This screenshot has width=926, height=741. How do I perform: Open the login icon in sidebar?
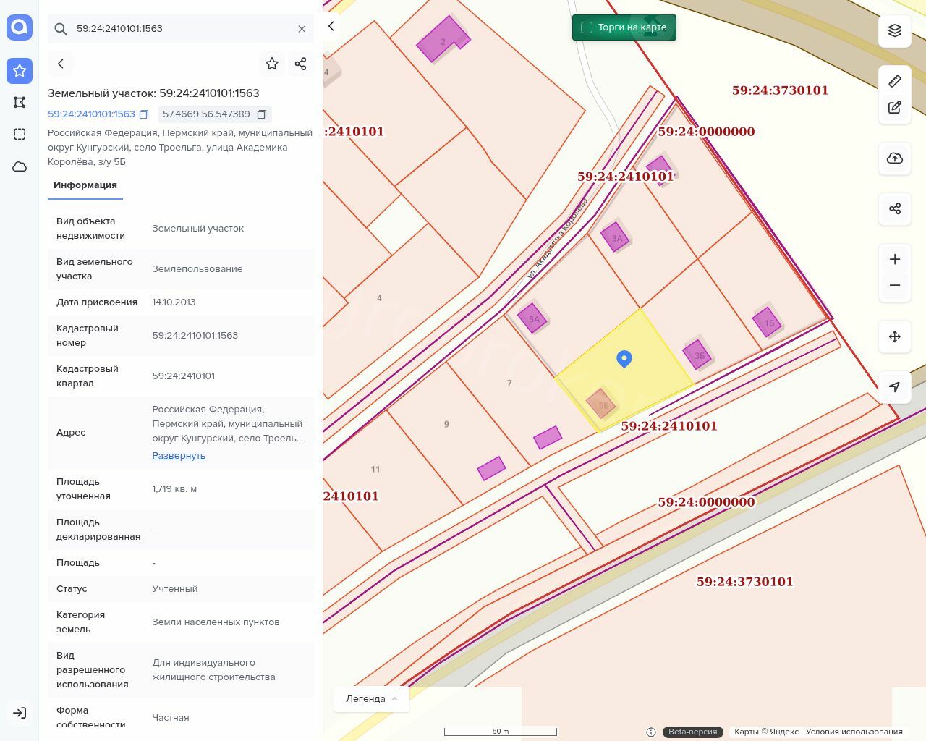pos(20,713)
